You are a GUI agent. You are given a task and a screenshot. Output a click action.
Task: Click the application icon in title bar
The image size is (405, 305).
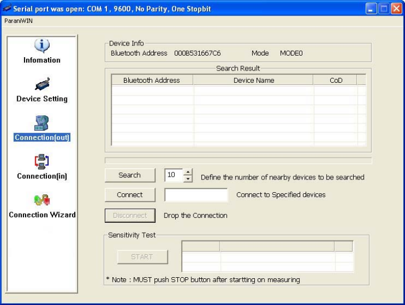pos(7,8)
